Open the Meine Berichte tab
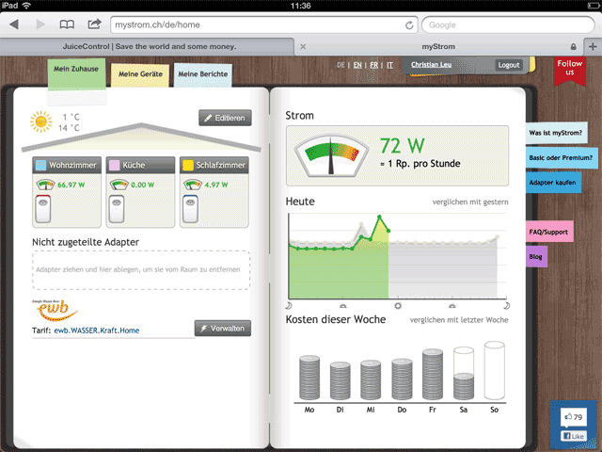602x452 pixels. [203, 74]
